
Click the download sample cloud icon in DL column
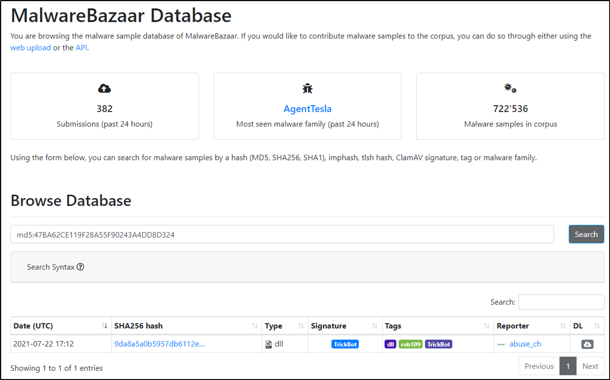coord(587,344)
